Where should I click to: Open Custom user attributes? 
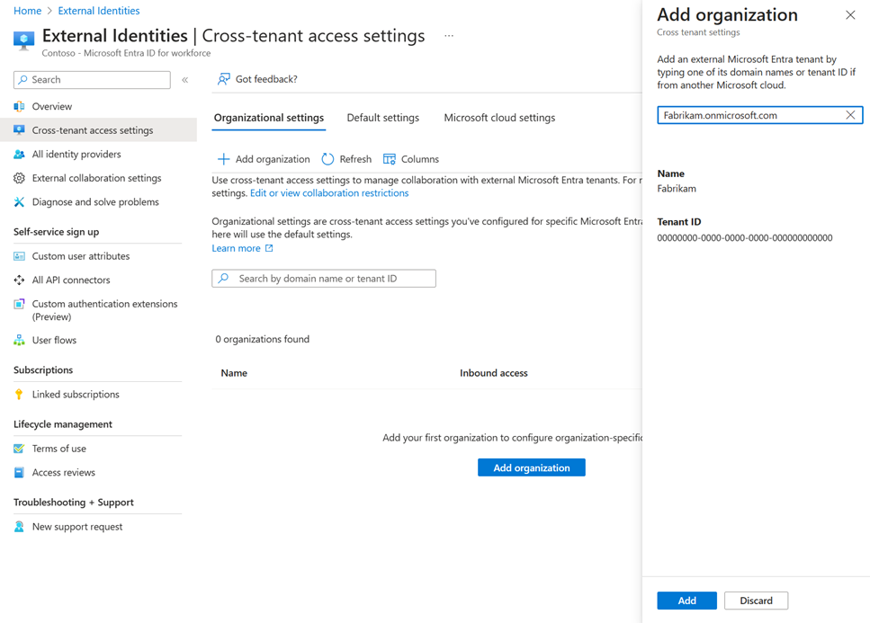point(80,255)
